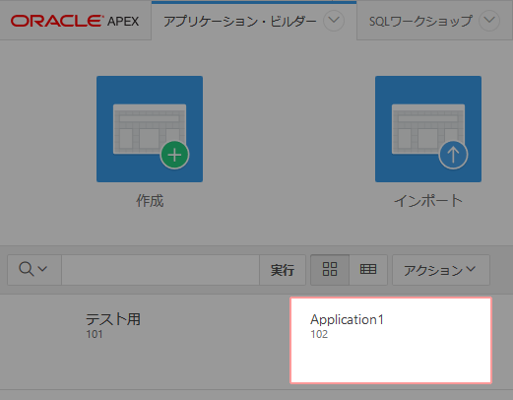Click the magnifying glass search icon
Image resolution: width=513 pixels, height=400 pixels.
[x=26, y=269]
